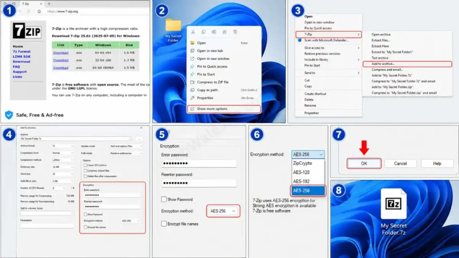Image resolution: width=459 pixels, height=258 pixels.
Task: Select the My Secret Folder desktop icon
Action: click(173, 30)
